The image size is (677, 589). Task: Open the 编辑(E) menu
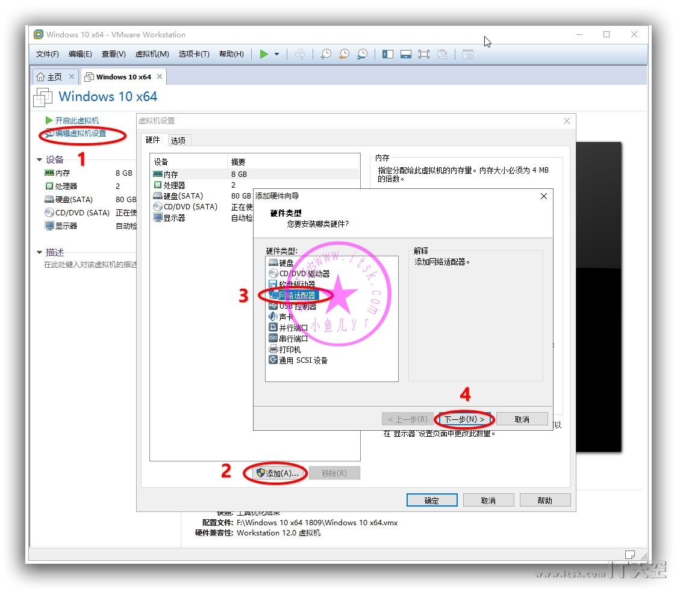click(x=80, y=54)
